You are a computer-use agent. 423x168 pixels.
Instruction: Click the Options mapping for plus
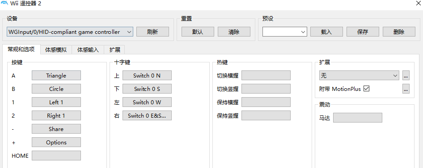[x=56, y=142]
